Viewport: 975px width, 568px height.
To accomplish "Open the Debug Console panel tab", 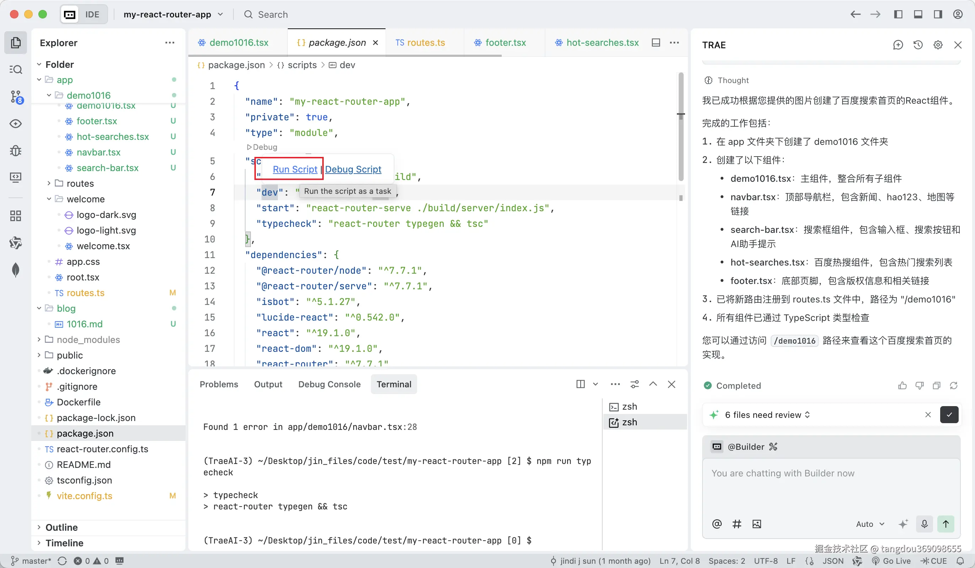I will (329, 384).
